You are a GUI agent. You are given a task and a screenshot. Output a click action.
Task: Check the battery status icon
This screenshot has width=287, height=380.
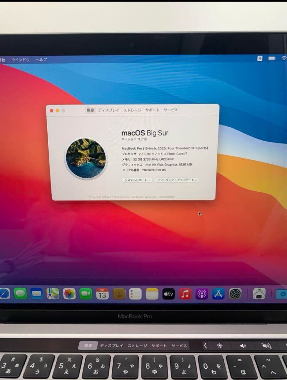pos(272,58)
